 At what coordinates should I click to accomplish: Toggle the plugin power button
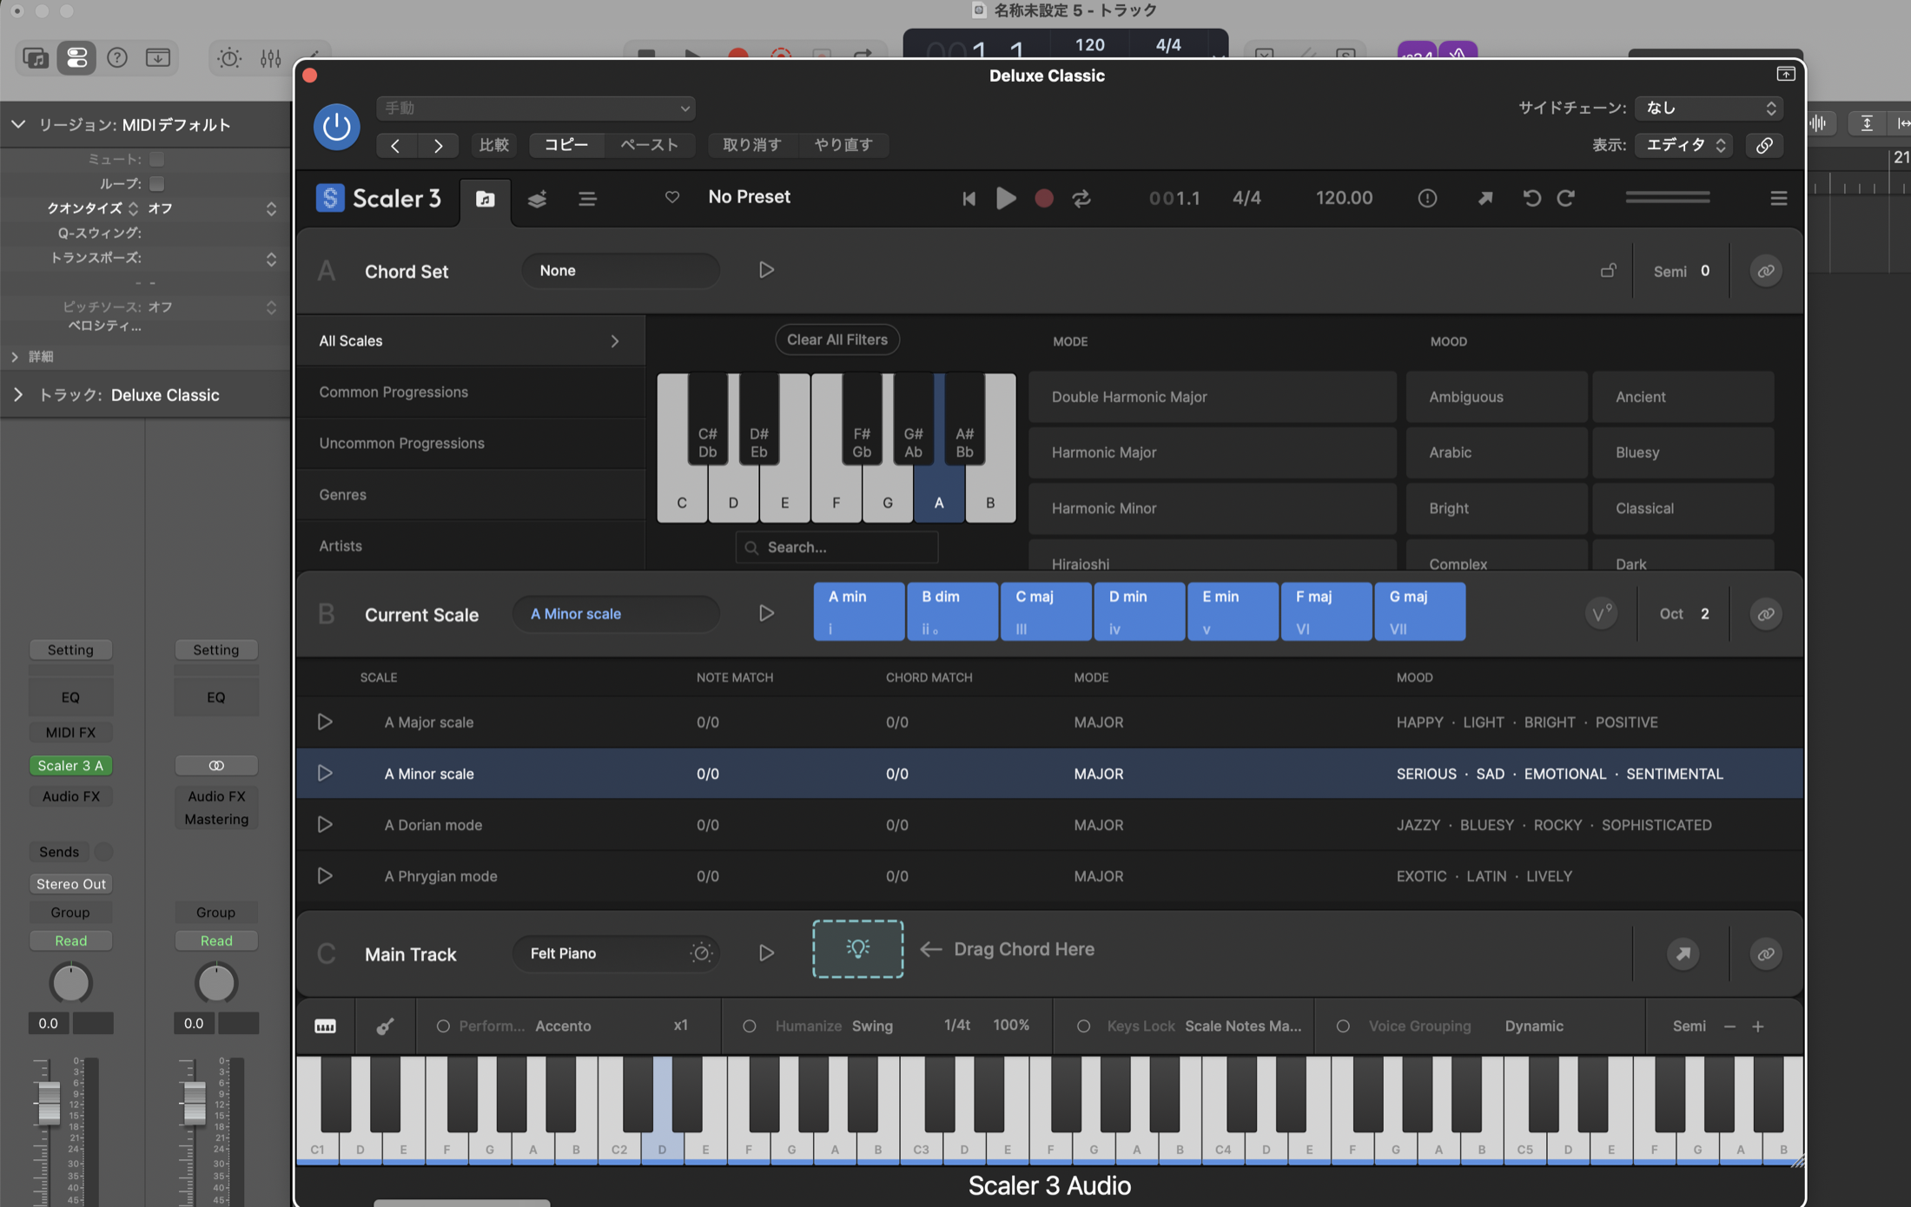(x=336, y=127)
